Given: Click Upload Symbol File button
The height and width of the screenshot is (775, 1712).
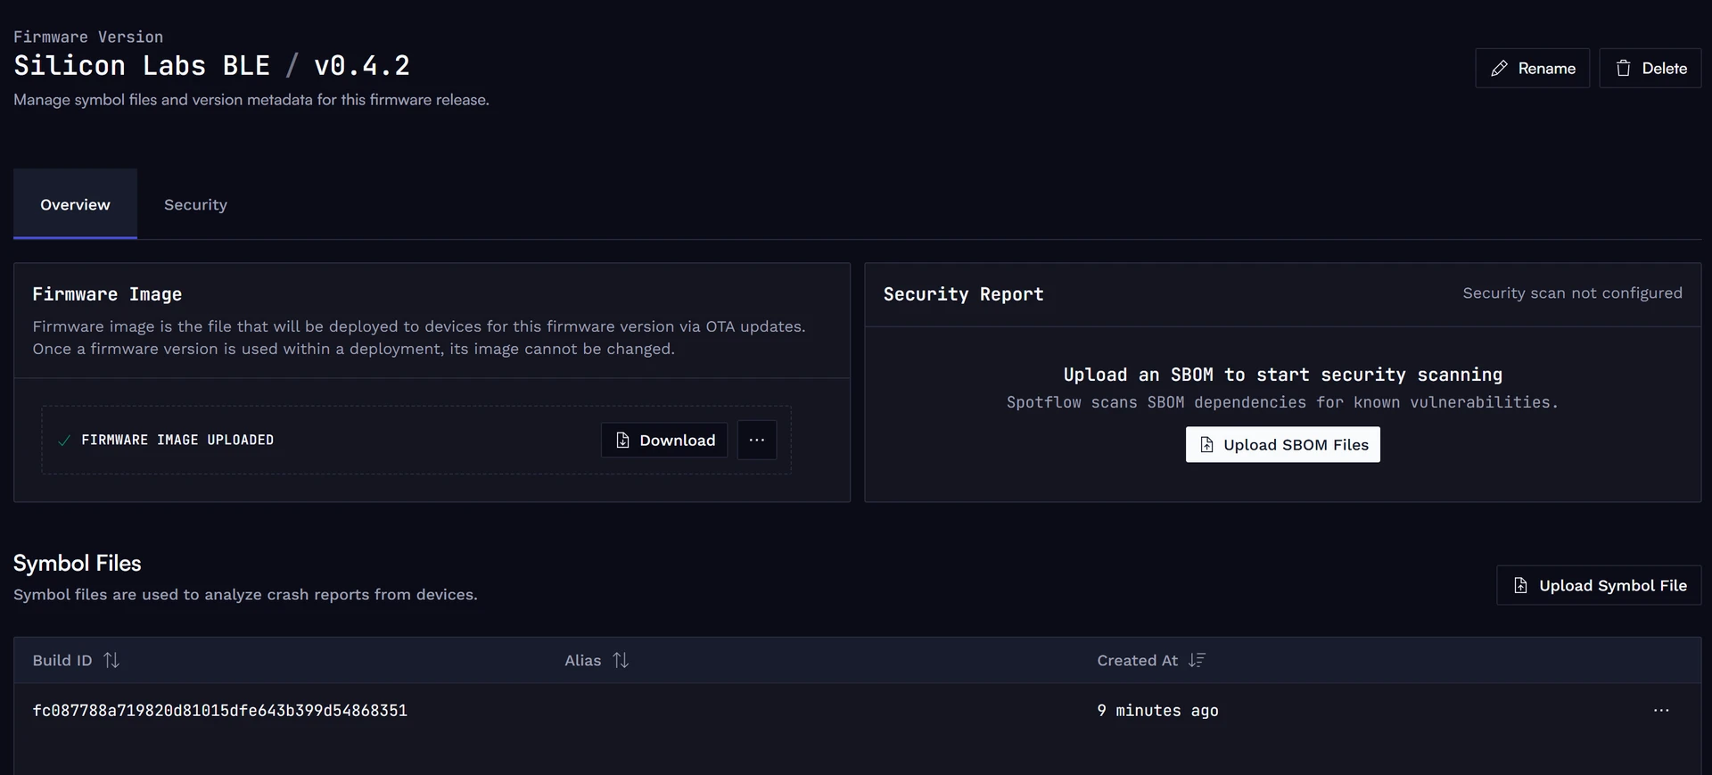Looking at the screenshot, I should coord(1599,585).
